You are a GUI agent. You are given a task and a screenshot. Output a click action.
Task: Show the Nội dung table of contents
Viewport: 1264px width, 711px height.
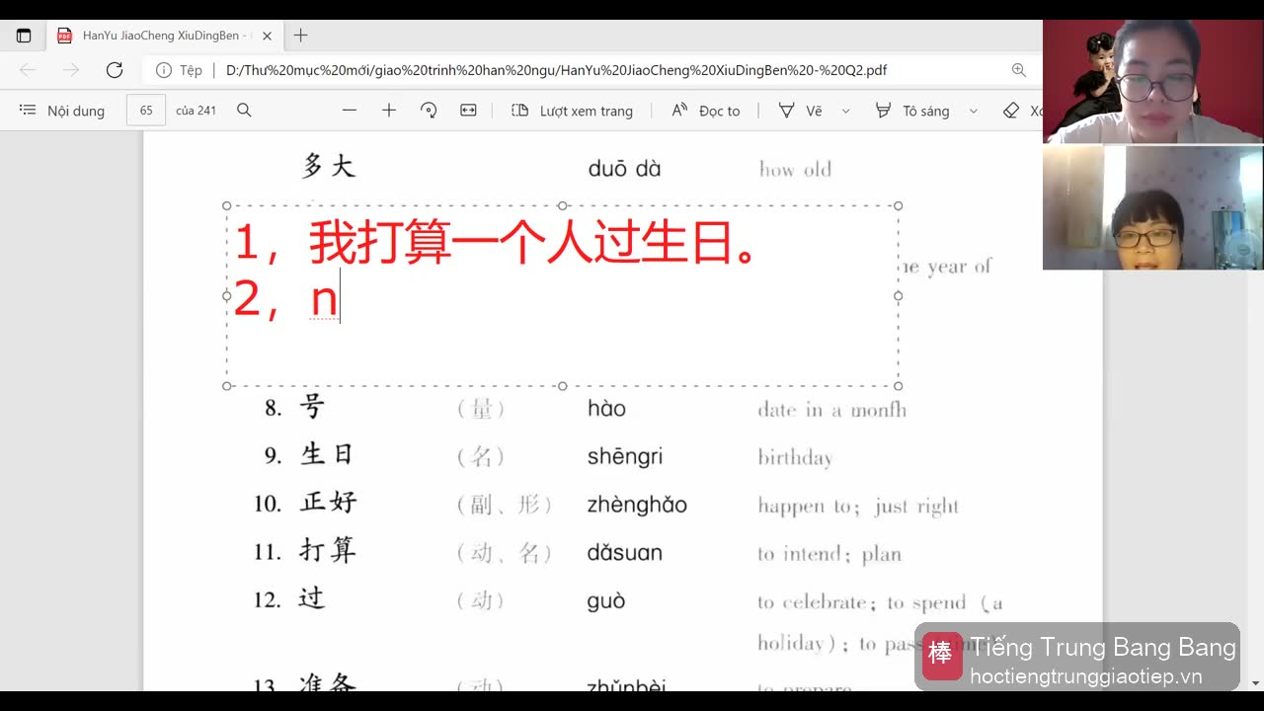[x=61, y=111]
